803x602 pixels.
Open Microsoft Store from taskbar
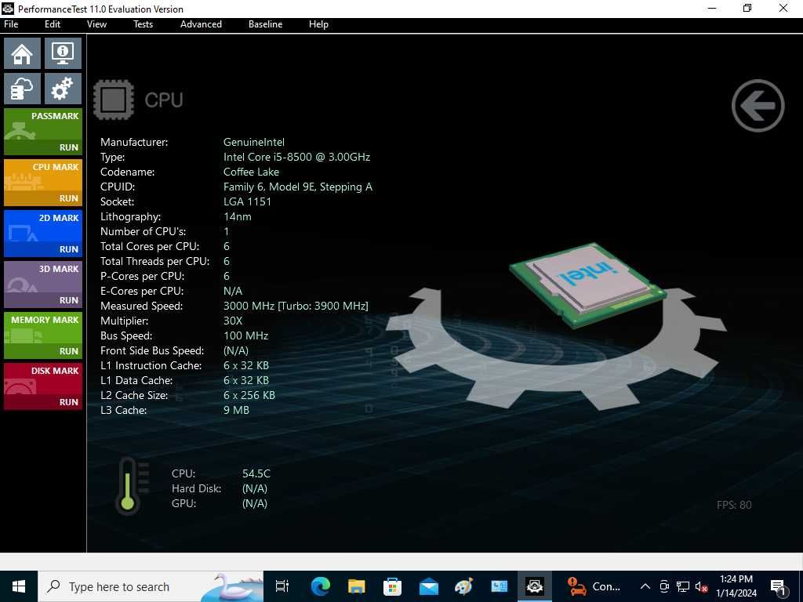(x=392, y=586)
